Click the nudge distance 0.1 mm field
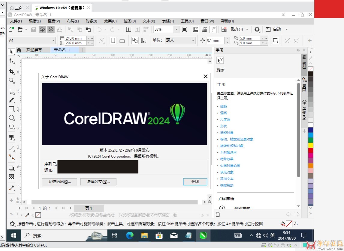This screenshot has height=251, width=344. pyautogui.click(x=216, y=40)
